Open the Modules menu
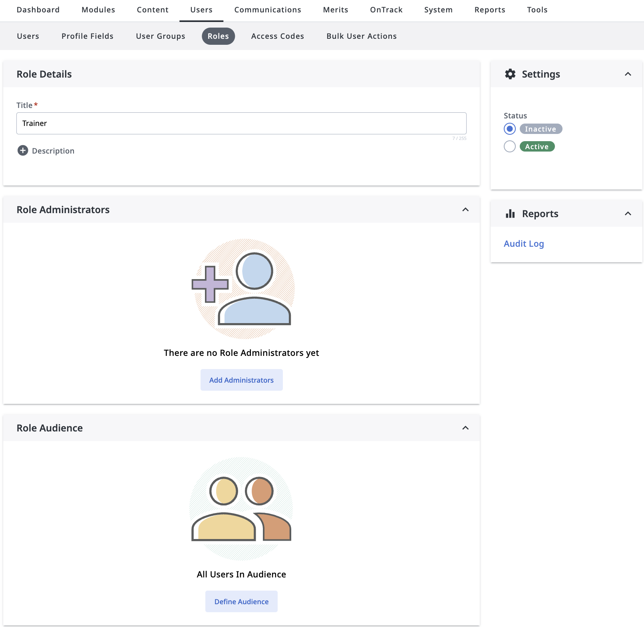 98,10
